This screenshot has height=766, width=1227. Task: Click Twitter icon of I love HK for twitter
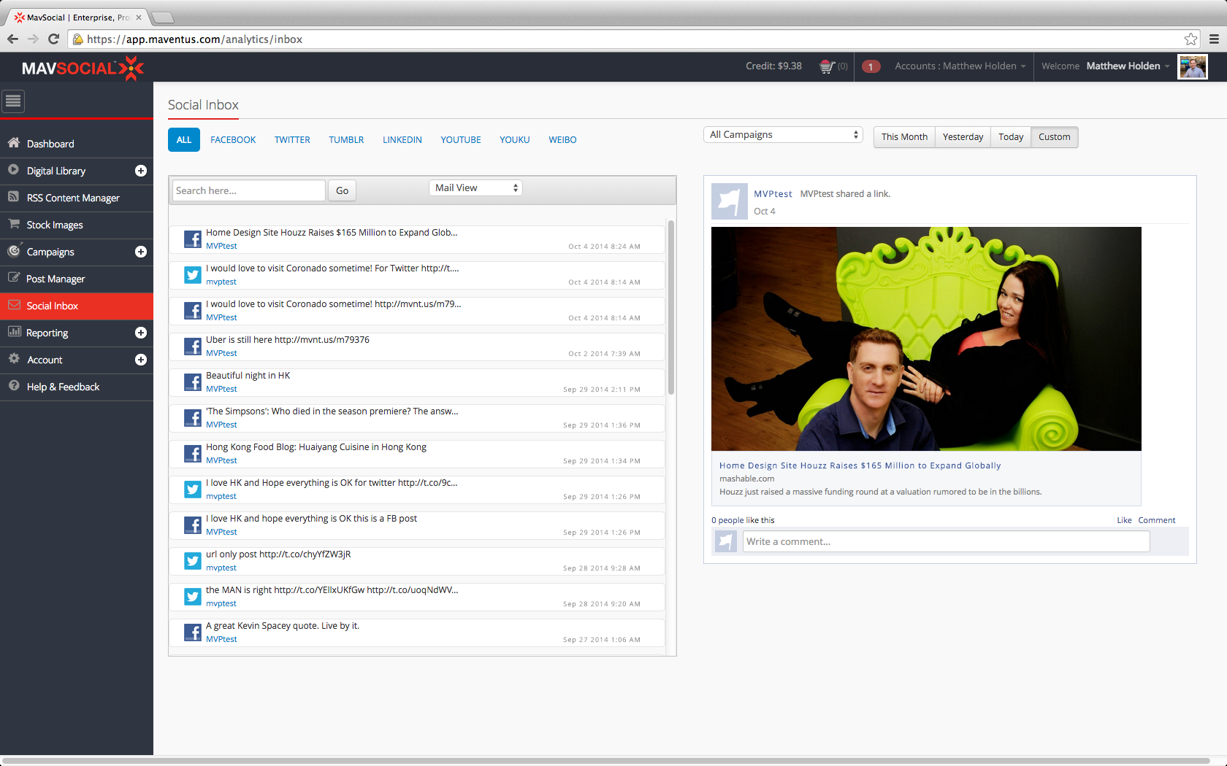pos(193,490)
